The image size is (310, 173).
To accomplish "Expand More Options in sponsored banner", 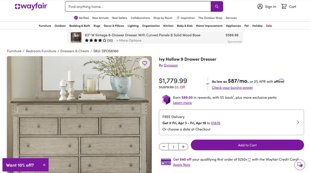I will [129, 41].
